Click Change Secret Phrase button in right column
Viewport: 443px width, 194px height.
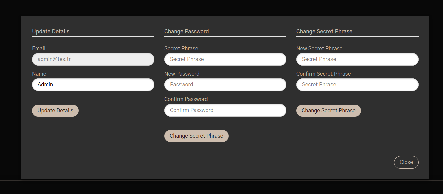coord(328,111)
